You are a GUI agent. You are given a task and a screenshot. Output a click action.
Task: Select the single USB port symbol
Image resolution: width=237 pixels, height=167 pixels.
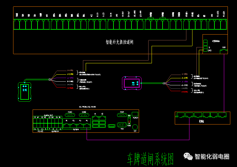pos(112,126)
